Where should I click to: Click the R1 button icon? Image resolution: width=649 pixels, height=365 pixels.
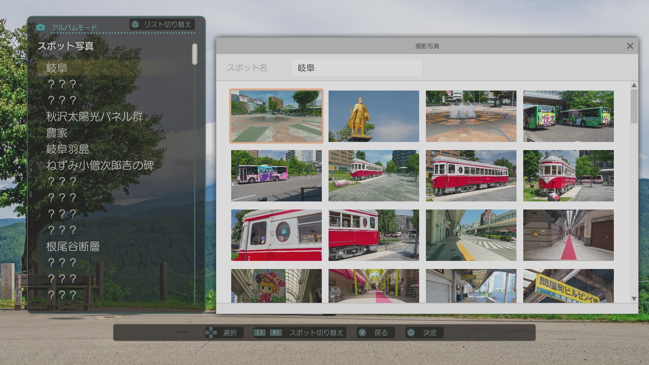coord(276,333)
